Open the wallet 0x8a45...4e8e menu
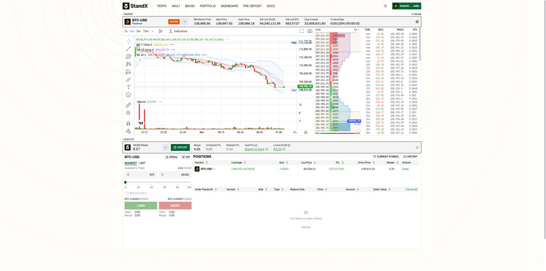Viewport: 546px width, 271px height. (407, 6)
